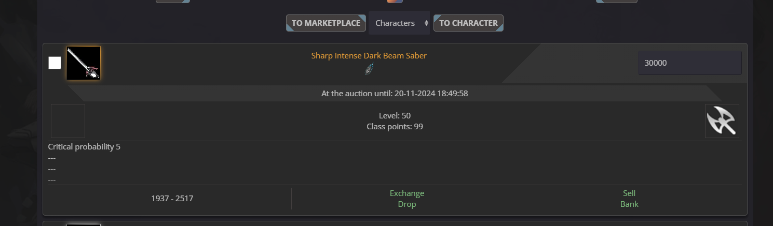Click the orange icon at the top center
Viewport: 773px width, 226px height.
[395, 2]
